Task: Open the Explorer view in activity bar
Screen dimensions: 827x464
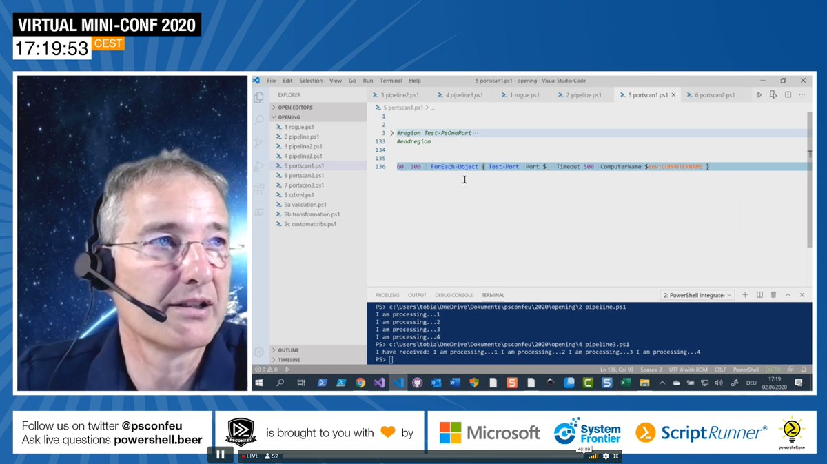Action: pos(259,98)
